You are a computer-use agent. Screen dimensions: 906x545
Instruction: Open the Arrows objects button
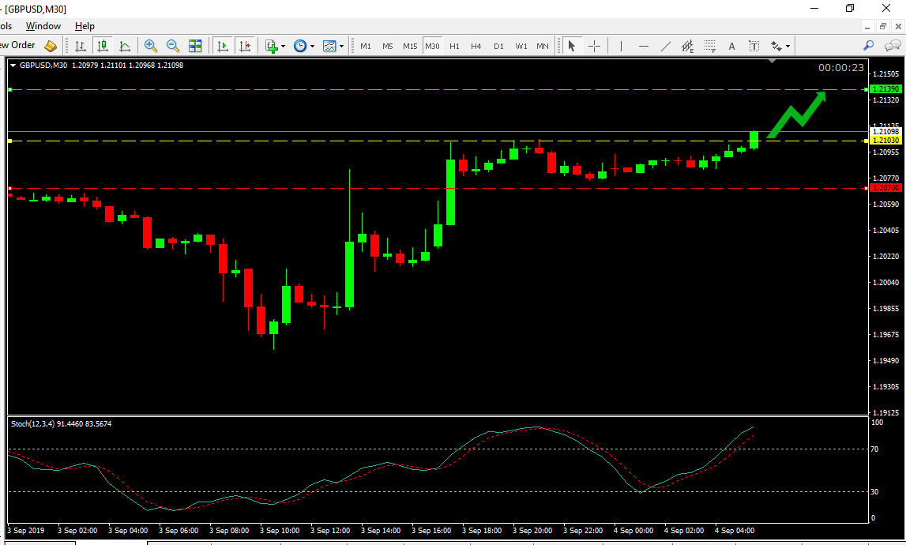tap(776, 46)
